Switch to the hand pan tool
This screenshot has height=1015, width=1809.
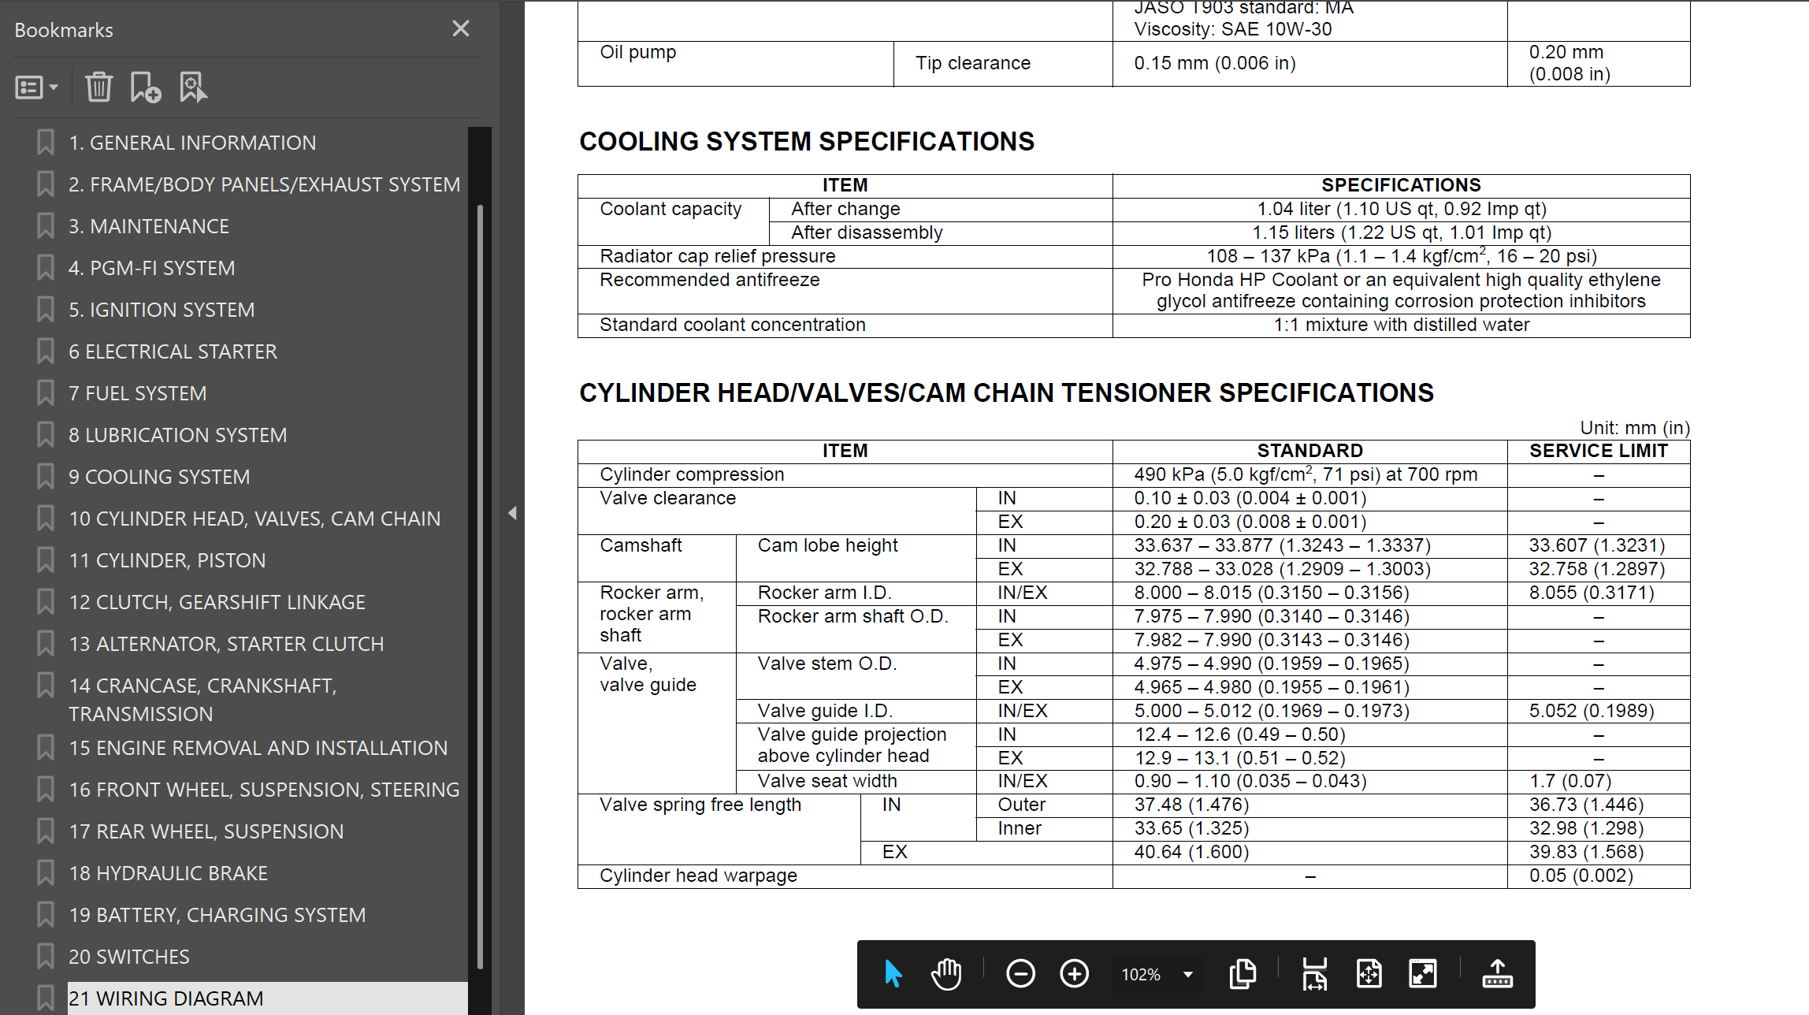pyautogui.click(x=946, y=974)
